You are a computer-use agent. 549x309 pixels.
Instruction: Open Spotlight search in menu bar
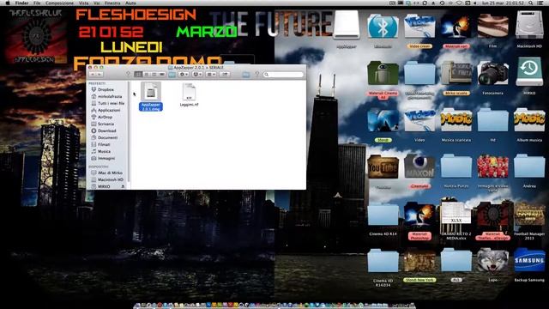click(531, 3)
